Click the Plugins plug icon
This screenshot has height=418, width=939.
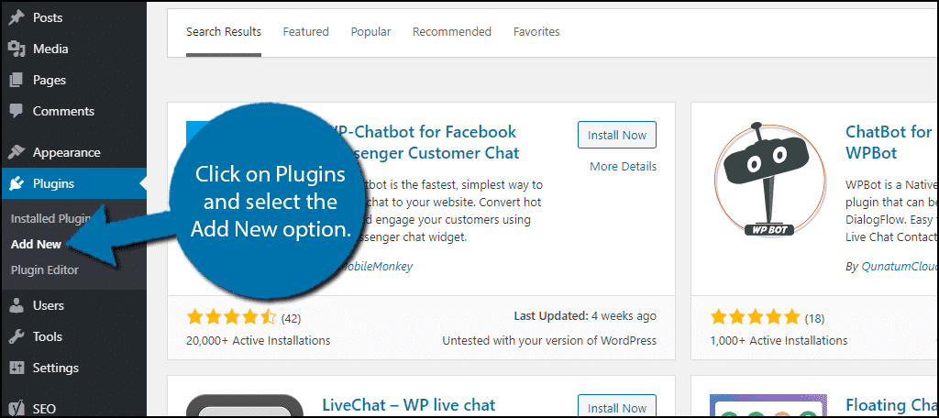17,184
